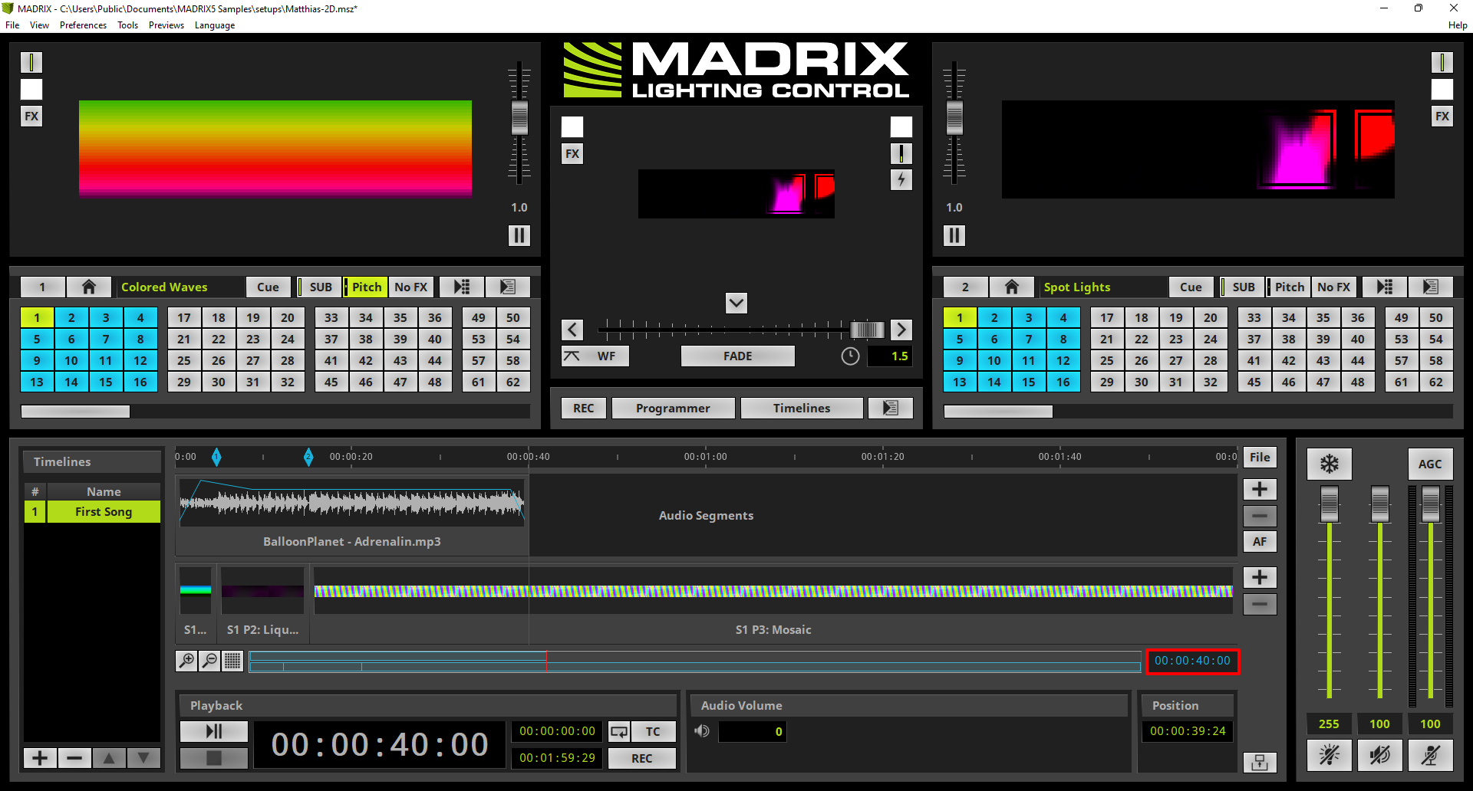Open the No FX dropdown on right deck
The width and height of the screenshot is (1473, 791).
[x=1334, y=287]
